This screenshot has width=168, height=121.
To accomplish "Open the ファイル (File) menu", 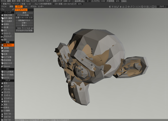I will coord(3,1).
